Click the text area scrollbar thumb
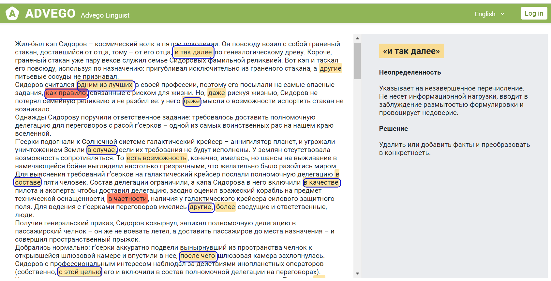Image resolution: width=551 pixels, height=281 pixels. (357, 61)
